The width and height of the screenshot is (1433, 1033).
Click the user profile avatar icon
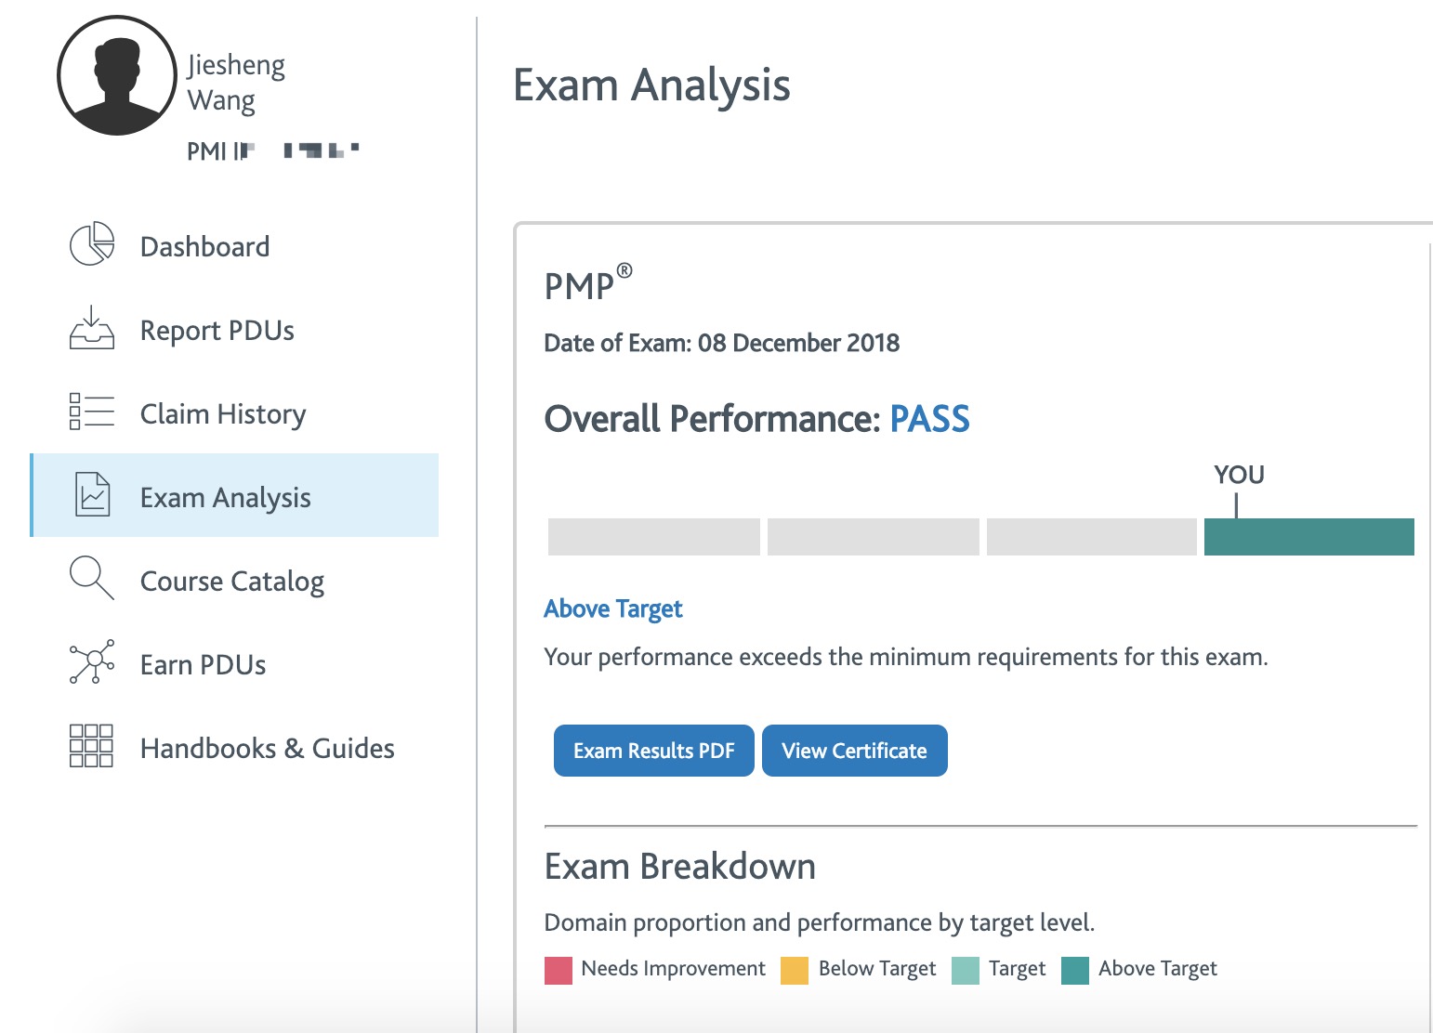(x=117, y=76)
